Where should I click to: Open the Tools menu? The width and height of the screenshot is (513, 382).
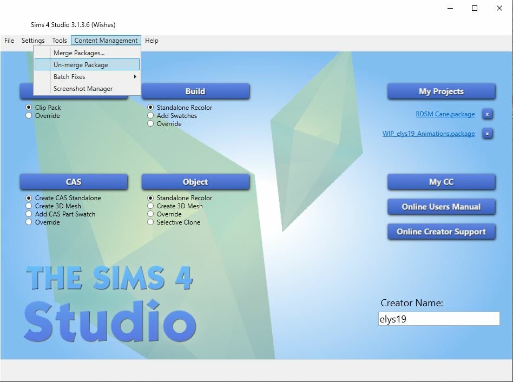point(59,41)
